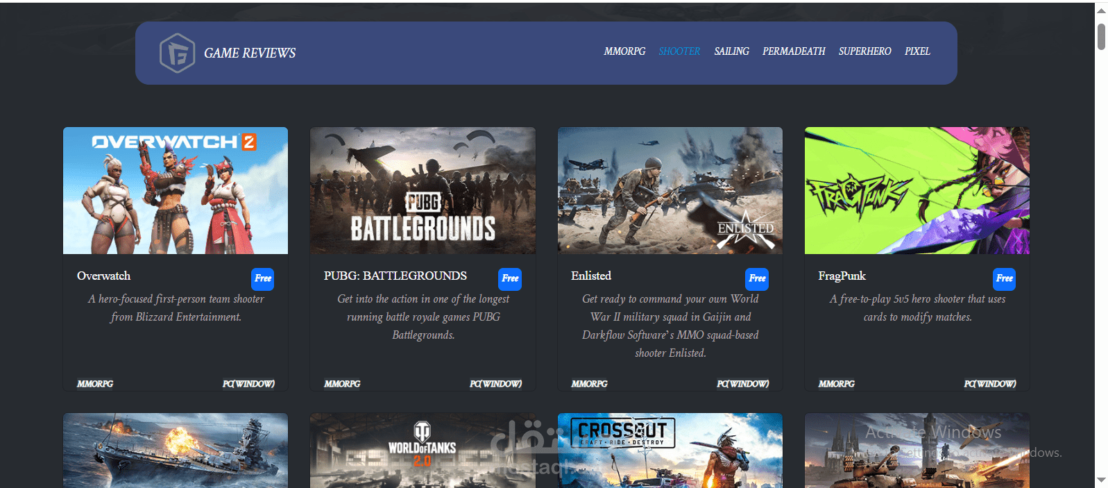1108x488 pixels.
Task: Select the FragPunk game title
Action: pos(842,276)
